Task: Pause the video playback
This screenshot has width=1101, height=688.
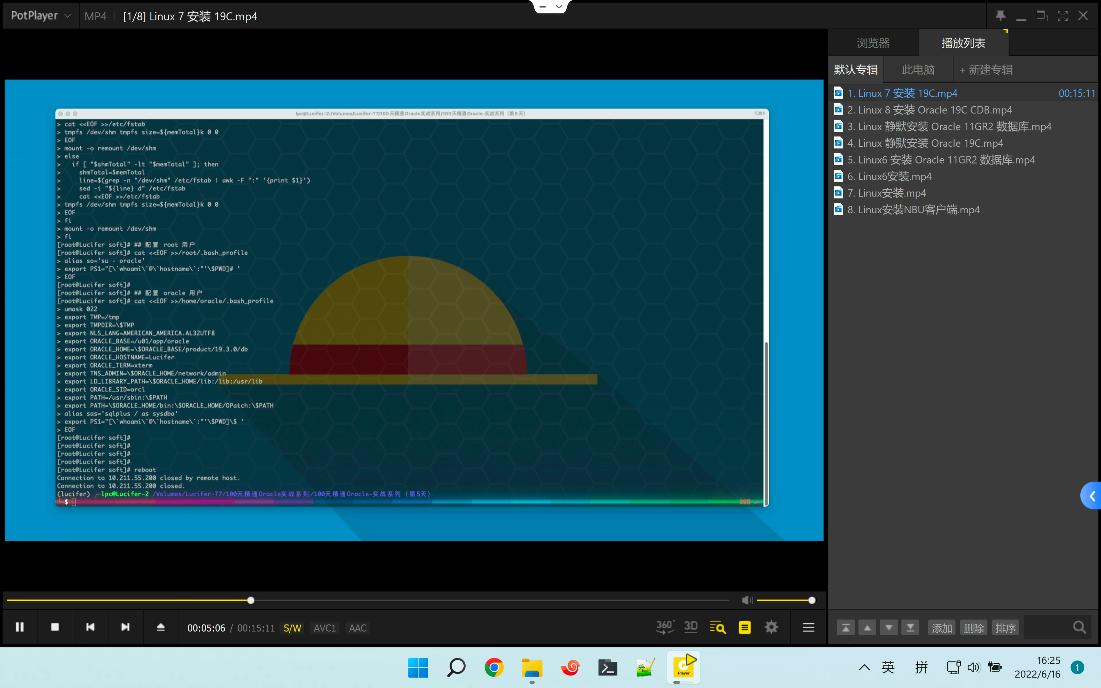Action: pyautogui.click(x=20, y=627)
